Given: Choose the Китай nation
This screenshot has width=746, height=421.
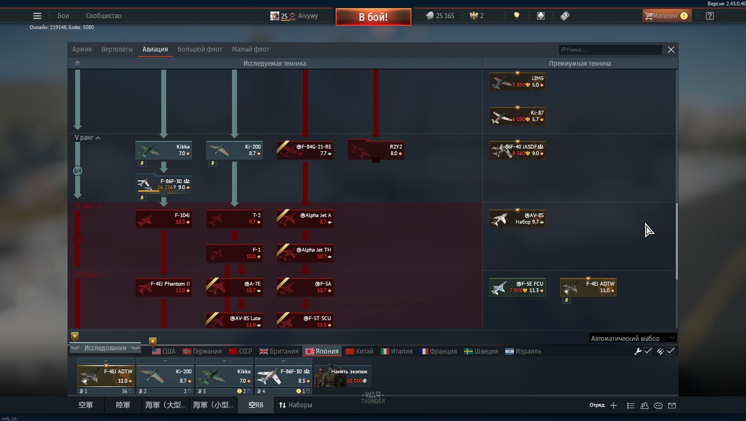Looking at the screenshot, I should (359, 351).
